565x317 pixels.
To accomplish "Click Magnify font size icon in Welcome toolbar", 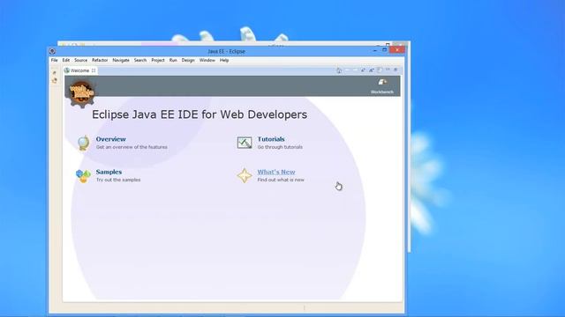I will click(371, 70).
